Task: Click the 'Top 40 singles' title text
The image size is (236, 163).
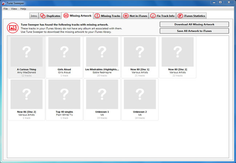Action: tap(64, 112)
